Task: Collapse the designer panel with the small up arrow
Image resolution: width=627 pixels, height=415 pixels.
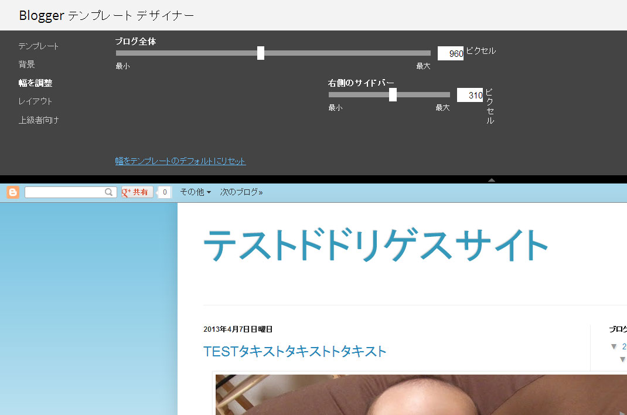Action: (x=492, y=180)
